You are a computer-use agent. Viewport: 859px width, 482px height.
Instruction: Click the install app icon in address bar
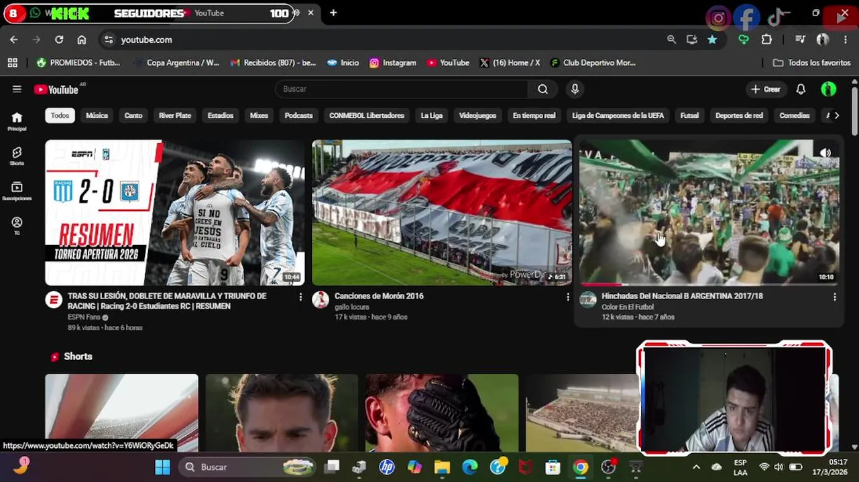[692, 39]
